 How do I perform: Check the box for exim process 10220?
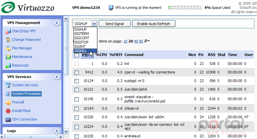click(77, 117)
